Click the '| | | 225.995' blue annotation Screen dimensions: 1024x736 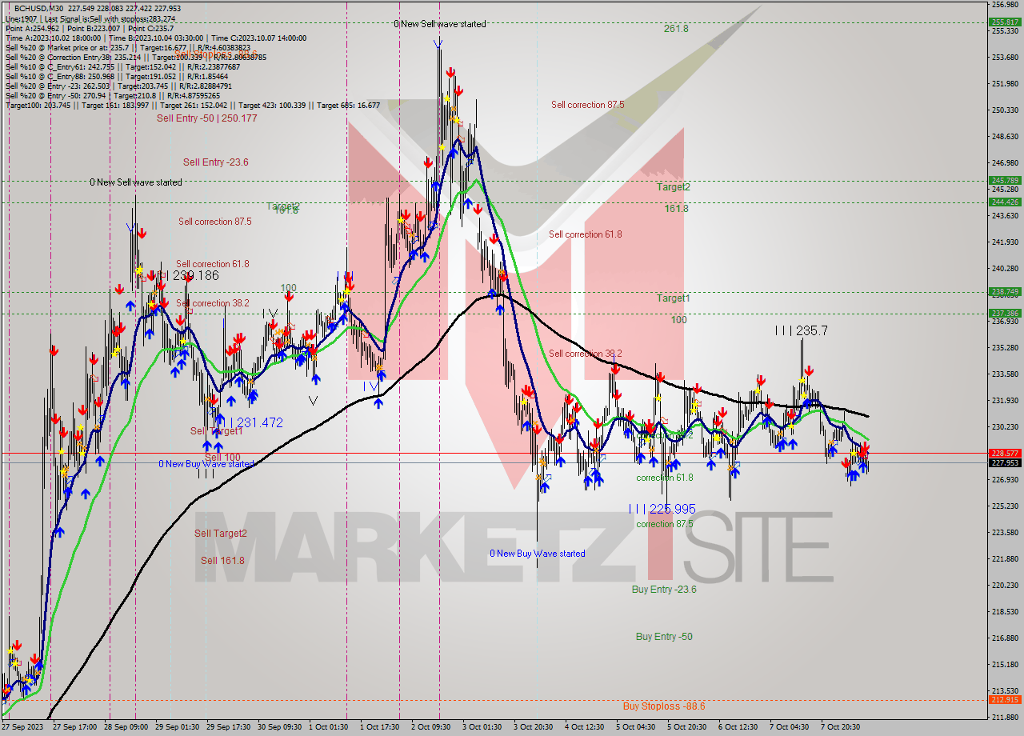[x=662, y=509]
